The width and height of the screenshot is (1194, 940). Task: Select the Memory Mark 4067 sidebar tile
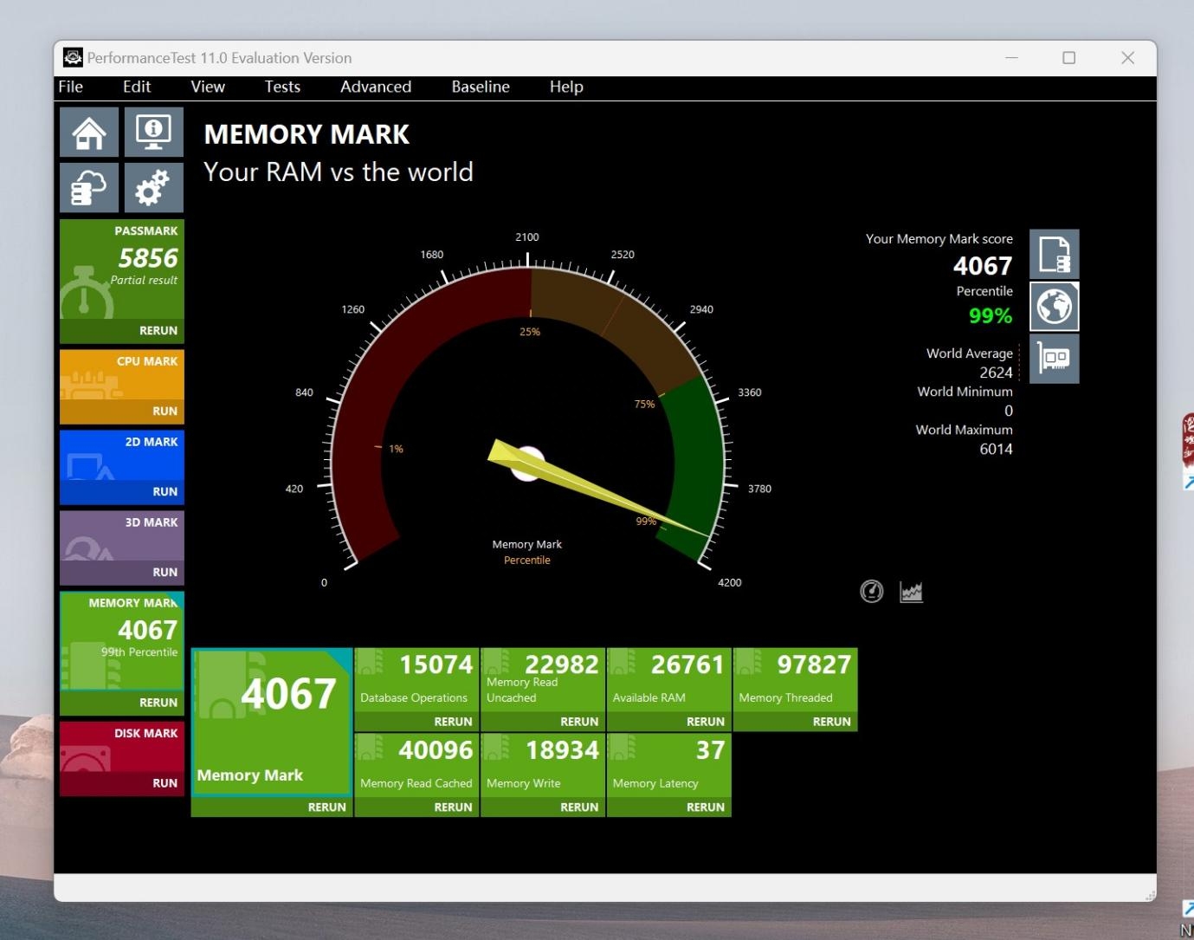point(122,641)
